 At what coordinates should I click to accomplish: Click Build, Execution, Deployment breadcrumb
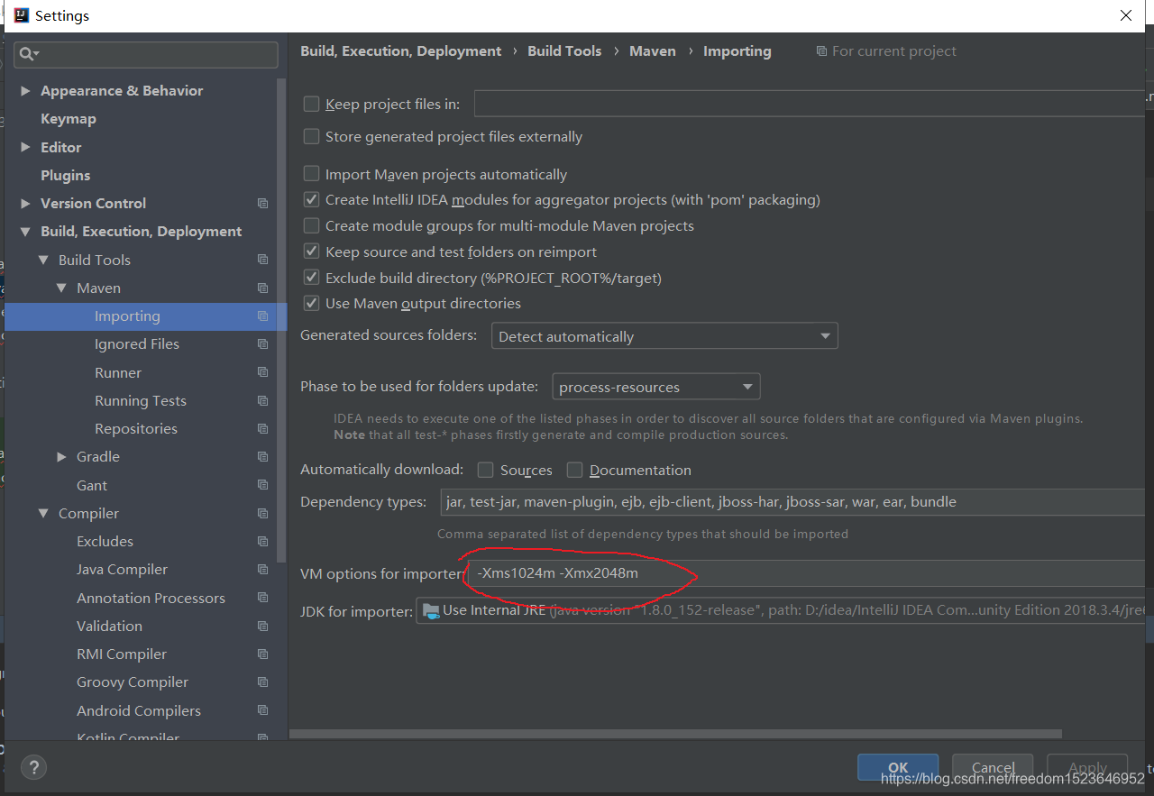click(x=401, y=51)
